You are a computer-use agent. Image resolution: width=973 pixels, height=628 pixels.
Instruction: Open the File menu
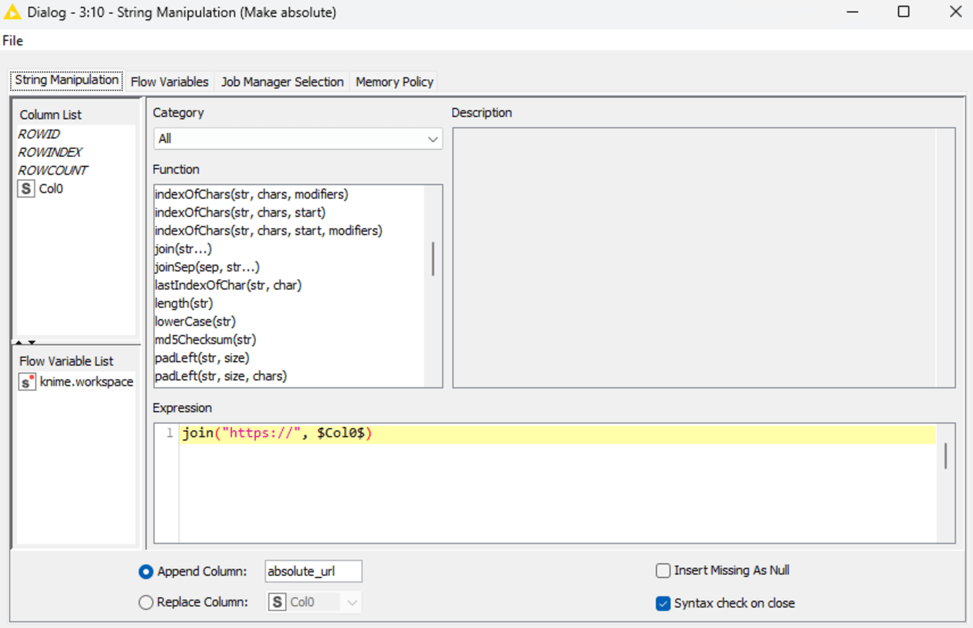coord(13,41)
